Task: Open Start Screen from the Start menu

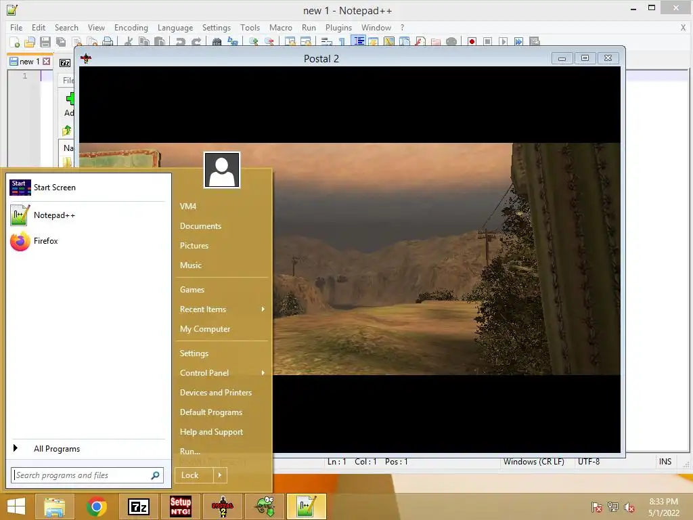Action: [89, 188]
